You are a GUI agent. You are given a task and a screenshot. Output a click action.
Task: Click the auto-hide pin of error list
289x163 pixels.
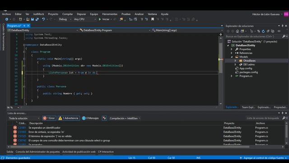[282, 113]
